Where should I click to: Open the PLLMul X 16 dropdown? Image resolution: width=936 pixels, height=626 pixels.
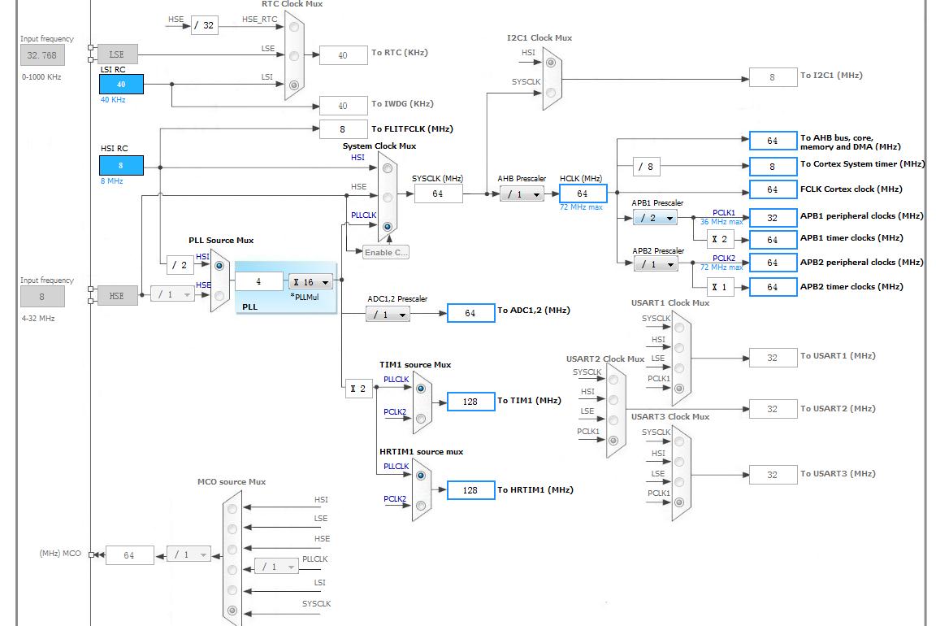point(310,282)
